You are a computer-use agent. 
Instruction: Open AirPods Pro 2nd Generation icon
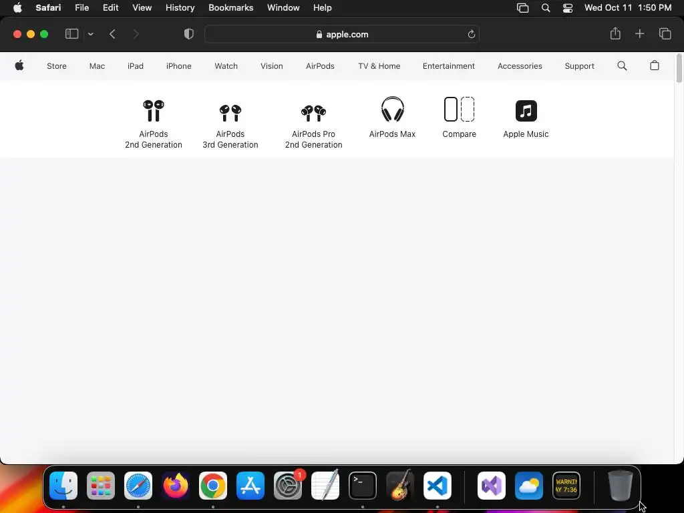314,113
